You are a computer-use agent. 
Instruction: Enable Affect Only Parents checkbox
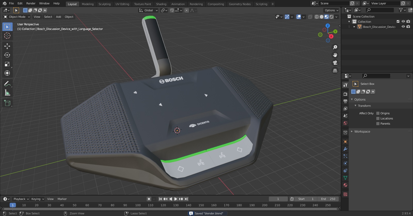pos(378,124)
